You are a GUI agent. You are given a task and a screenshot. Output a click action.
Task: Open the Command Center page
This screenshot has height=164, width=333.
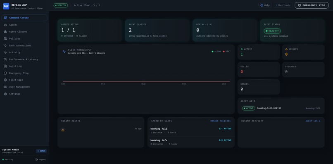24,18
